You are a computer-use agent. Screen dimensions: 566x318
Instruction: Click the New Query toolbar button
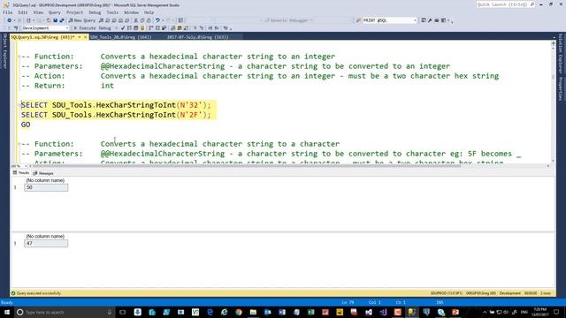coord(82,20)
